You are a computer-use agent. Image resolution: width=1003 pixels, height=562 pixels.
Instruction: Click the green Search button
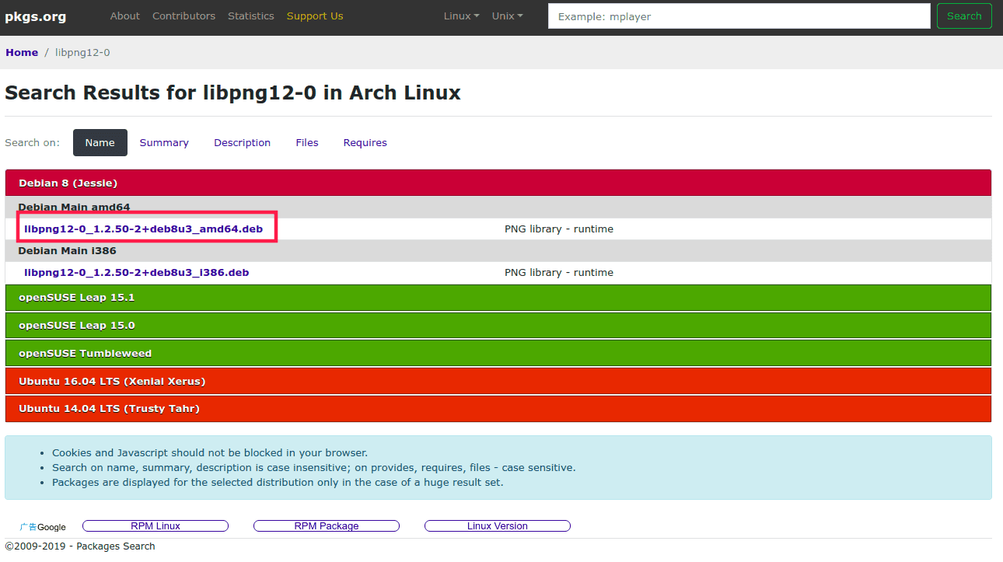(x=964, y=16)
